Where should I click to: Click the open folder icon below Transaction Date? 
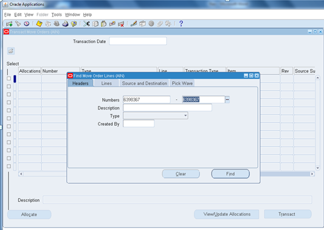tap(11, 51)
